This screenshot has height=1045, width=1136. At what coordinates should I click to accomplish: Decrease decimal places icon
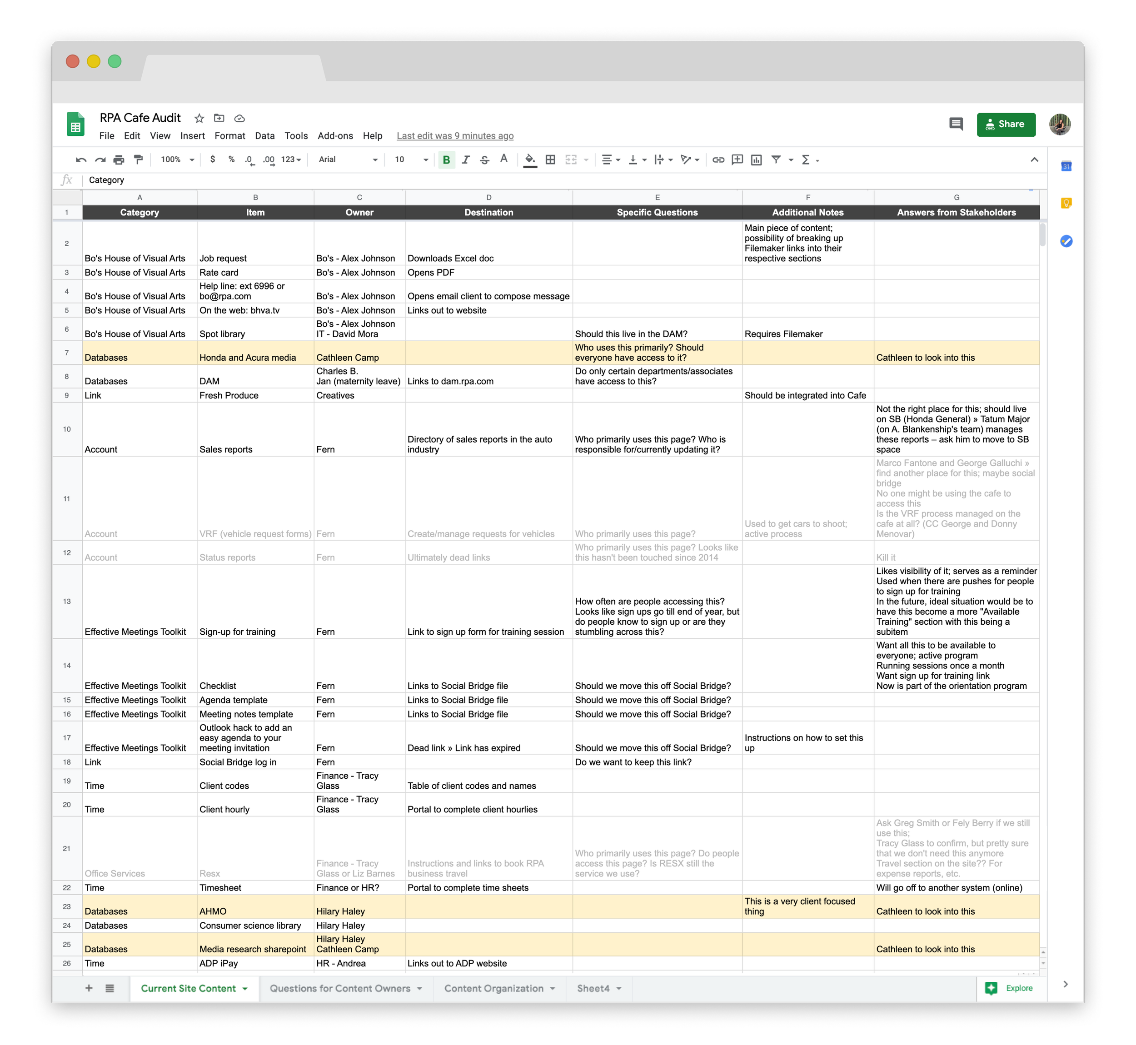coord(249,160)
